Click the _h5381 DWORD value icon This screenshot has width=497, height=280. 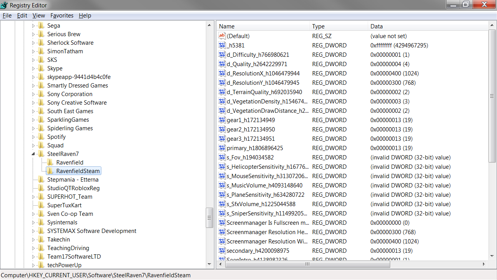pos(222,45)
